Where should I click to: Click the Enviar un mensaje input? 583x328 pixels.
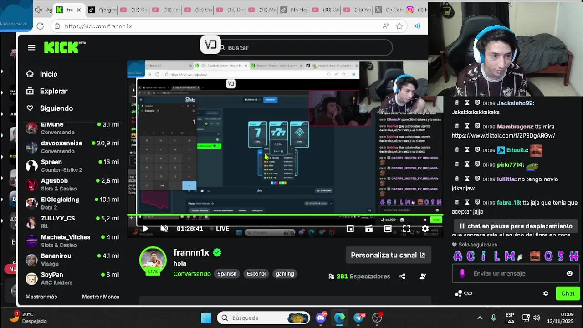click(x=515, y=273)
